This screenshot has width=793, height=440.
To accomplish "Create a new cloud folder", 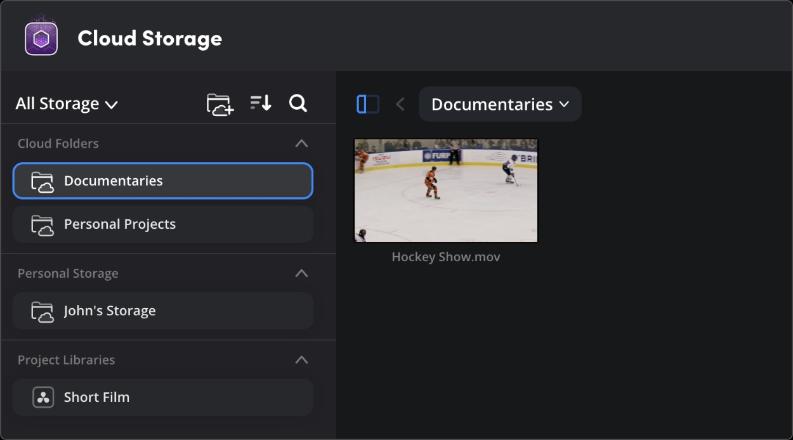I will pyautogui.click(x=220, y=104).
